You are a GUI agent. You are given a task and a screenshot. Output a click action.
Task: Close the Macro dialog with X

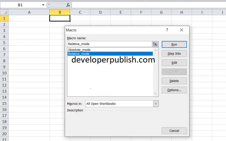point(181,30)
